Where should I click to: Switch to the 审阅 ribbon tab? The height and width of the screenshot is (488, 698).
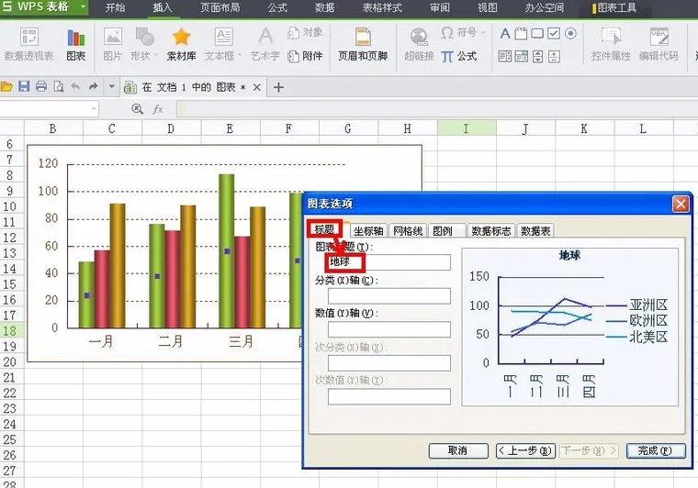[x=440, y=7]
